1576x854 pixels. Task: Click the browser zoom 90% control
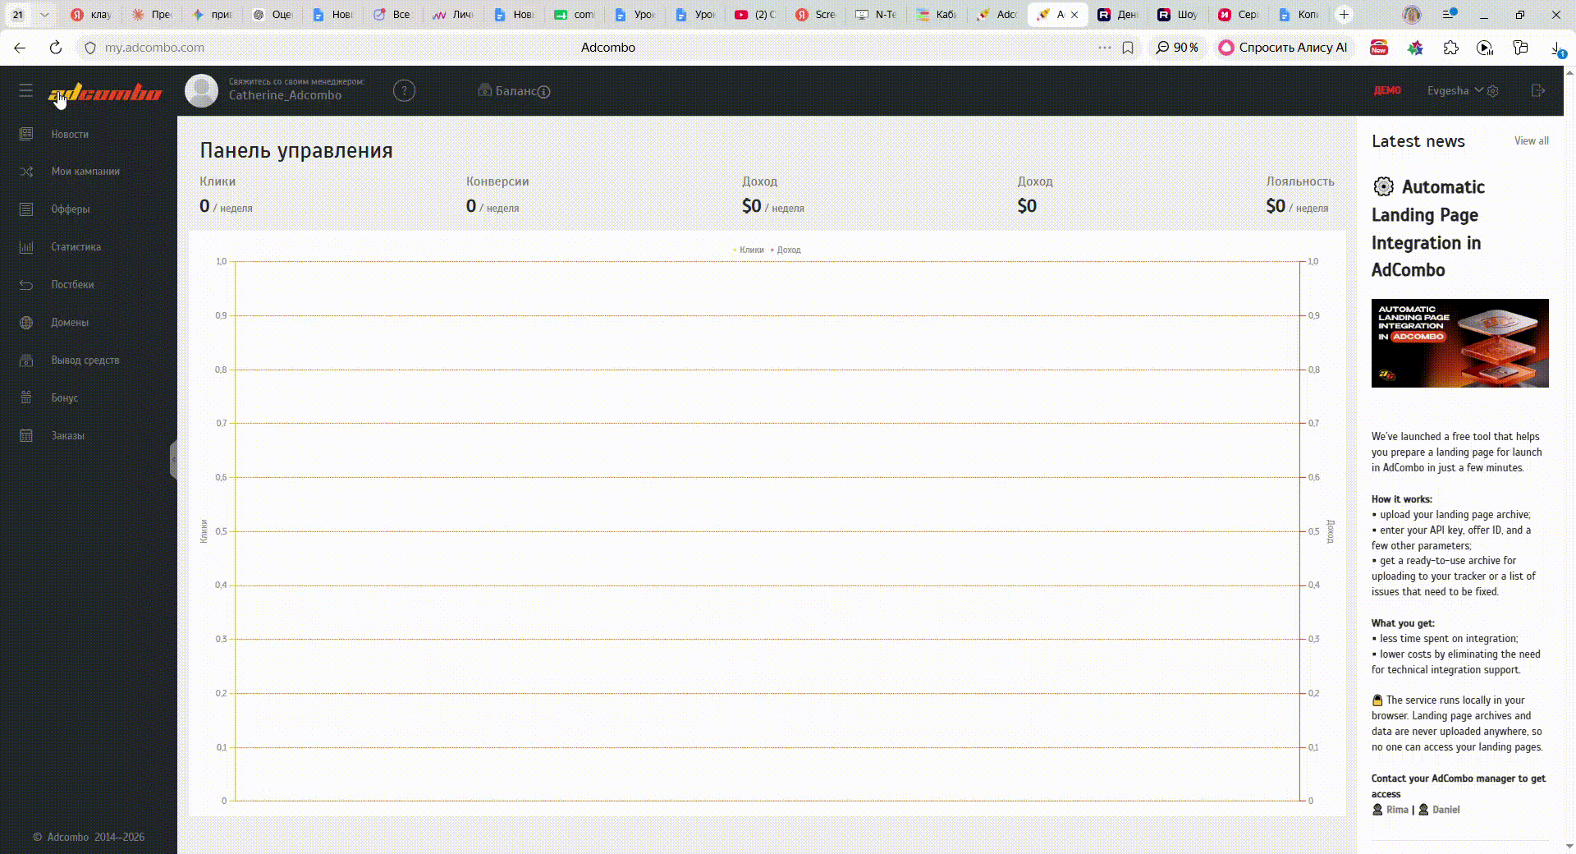[x=1177, y=48]
